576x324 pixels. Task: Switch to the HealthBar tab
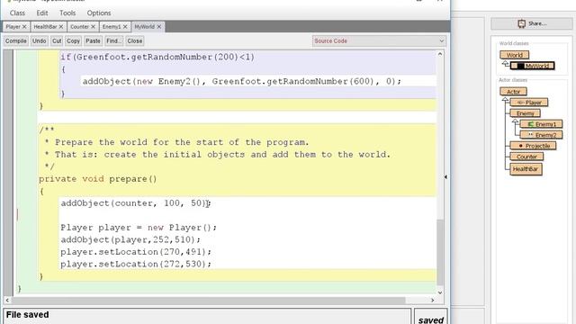coord(45,27)
